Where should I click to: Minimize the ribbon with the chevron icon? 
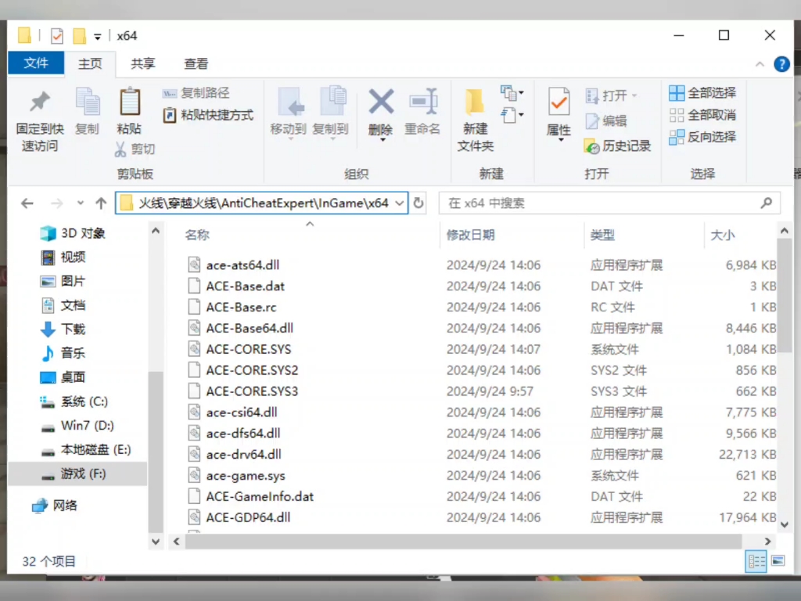point(760,64)
